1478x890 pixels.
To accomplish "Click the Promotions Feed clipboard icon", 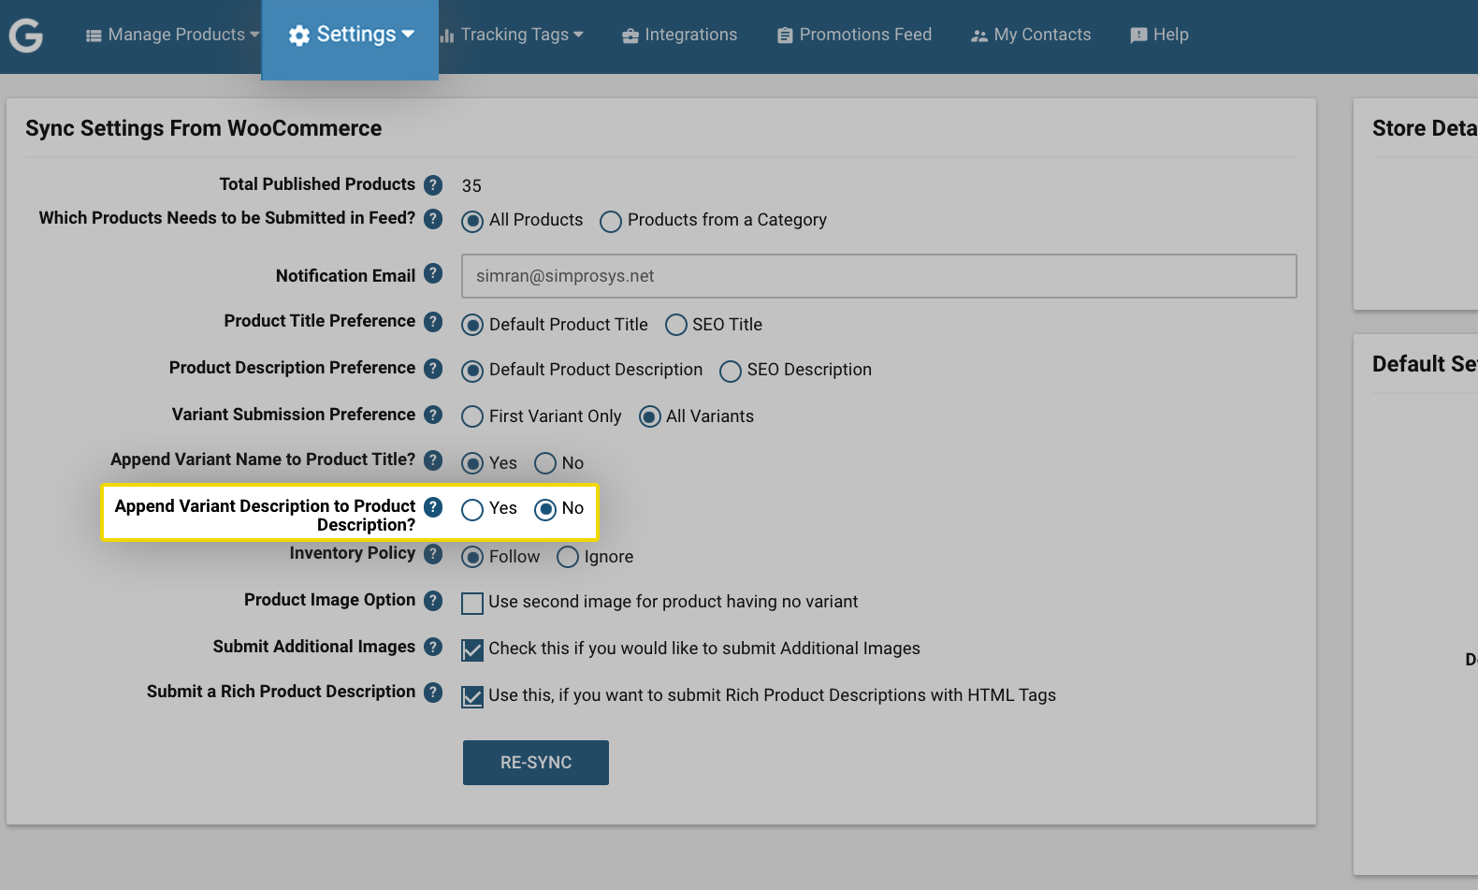I will pyautogui.click(x=785, y=36).
